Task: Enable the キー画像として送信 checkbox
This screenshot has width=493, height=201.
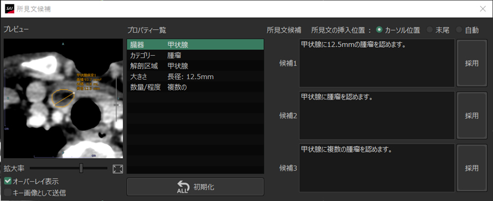Action: (x=8, y=192)
